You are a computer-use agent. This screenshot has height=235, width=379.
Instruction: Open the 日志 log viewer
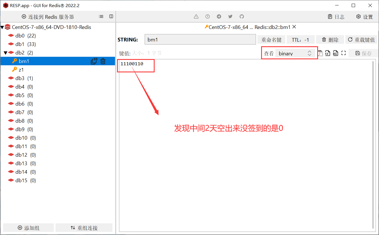pos(336,17)
